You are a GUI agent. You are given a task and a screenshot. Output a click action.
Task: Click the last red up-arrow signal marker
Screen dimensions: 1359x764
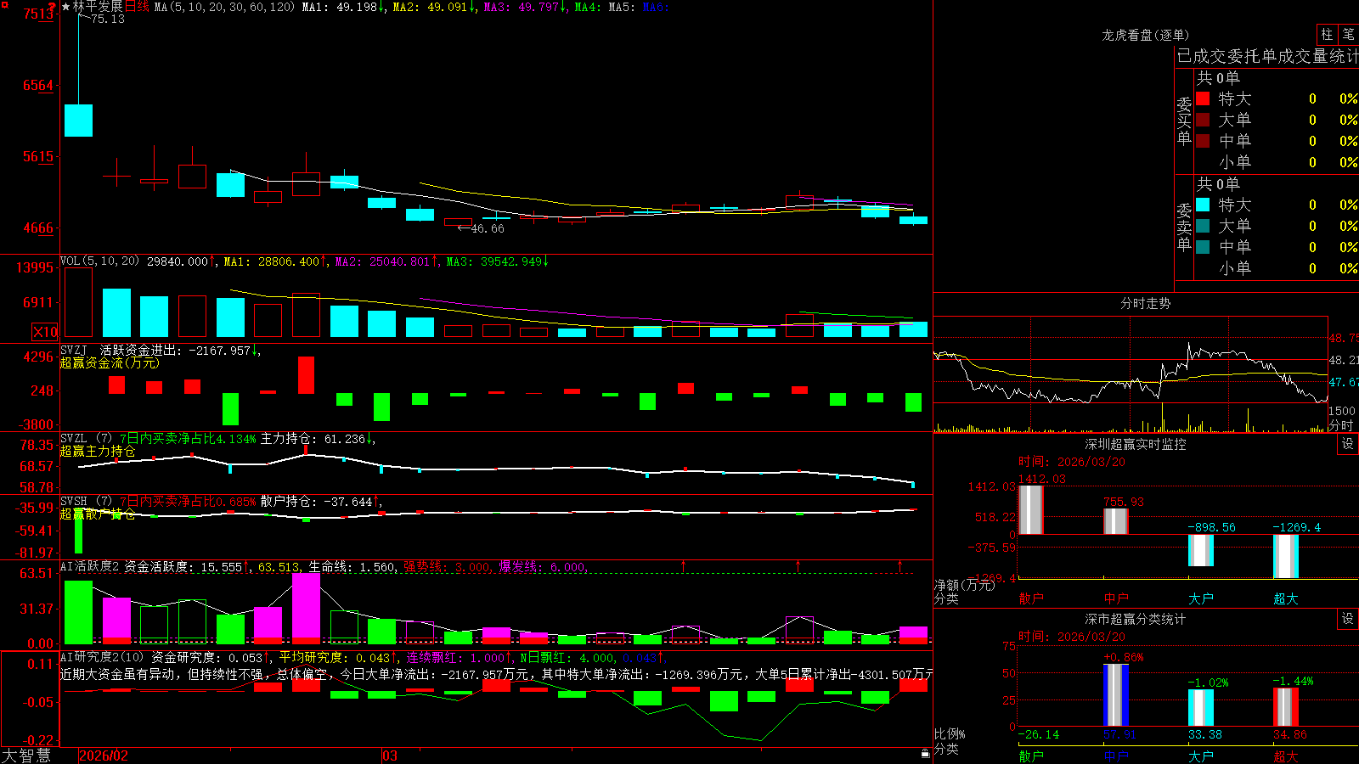pos(899,565)
